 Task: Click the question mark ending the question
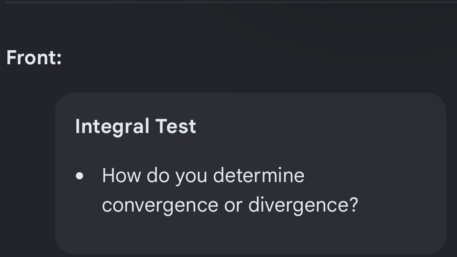click(x=354, y=205)
